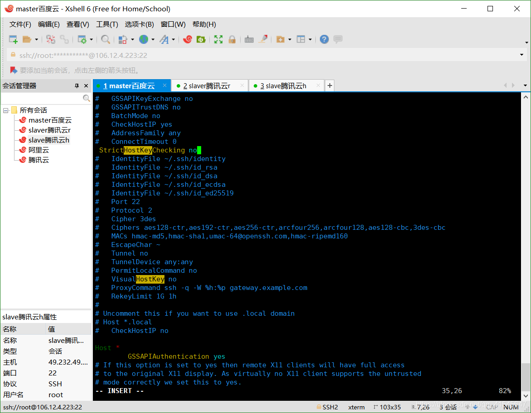The width and height of the screenshot is (531, 413).
Task: Click the globe encoding toolbar icon
Action: click(144, 39)
